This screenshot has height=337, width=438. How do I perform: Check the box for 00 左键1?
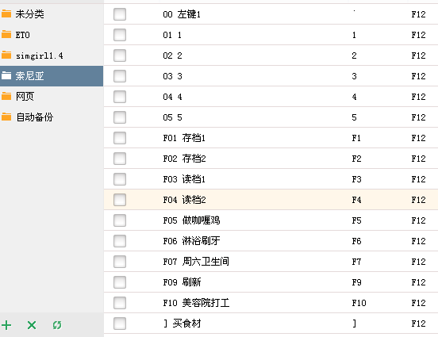[120, 14]
